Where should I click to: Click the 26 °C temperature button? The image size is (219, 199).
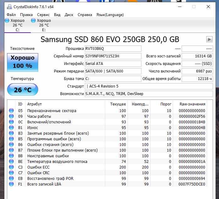tap(23, 89)
